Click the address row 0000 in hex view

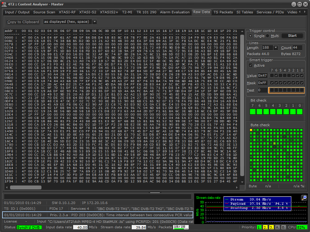pyautogui.click(x=121, y=37)
